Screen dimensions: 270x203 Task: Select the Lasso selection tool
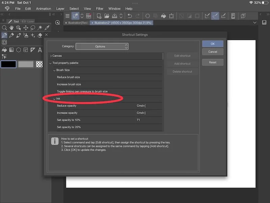click(33, 28)
